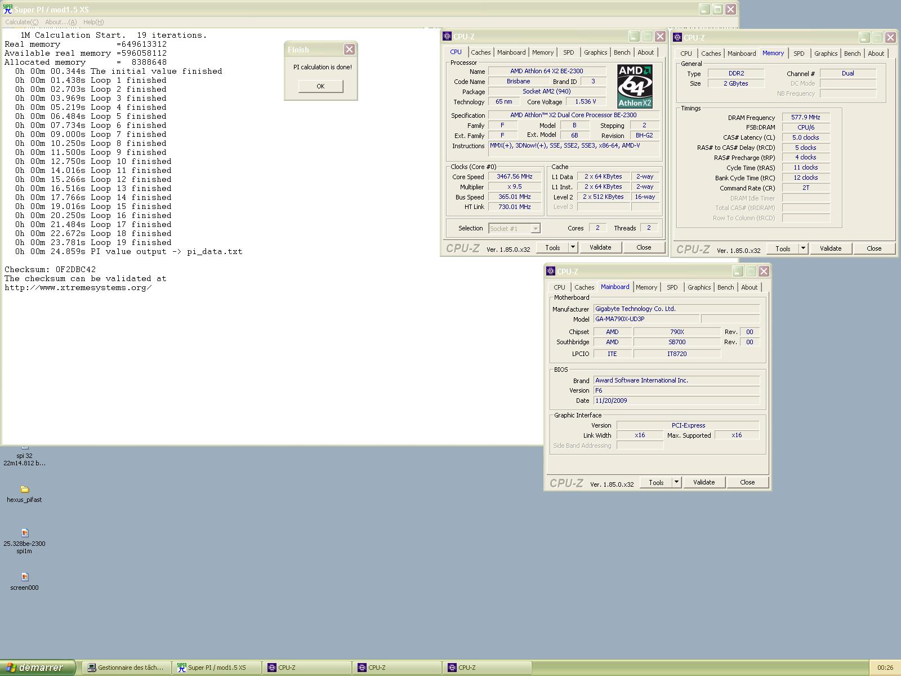
Task: Open Memory tab in CPU window
Action: tap(543, 52)
